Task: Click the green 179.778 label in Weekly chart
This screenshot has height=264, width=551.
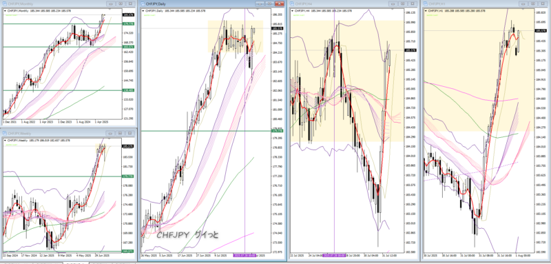Action: coord(128,176)
